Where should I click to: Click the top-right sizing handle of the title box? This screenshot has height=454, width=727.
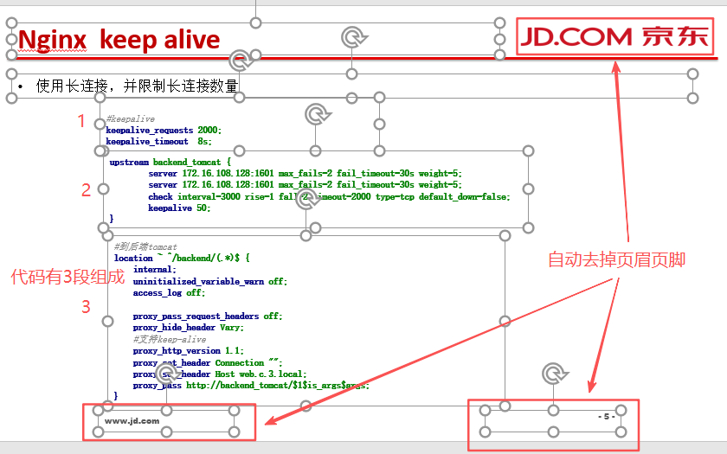499,22
